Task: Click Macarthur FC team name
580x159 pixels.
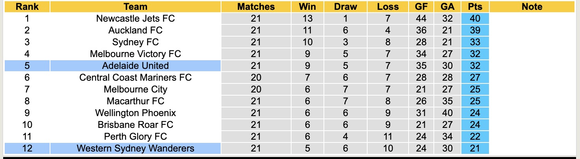Action: (135, 101)
